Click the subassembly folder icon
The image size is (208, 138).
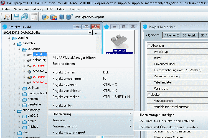[19, 110]
